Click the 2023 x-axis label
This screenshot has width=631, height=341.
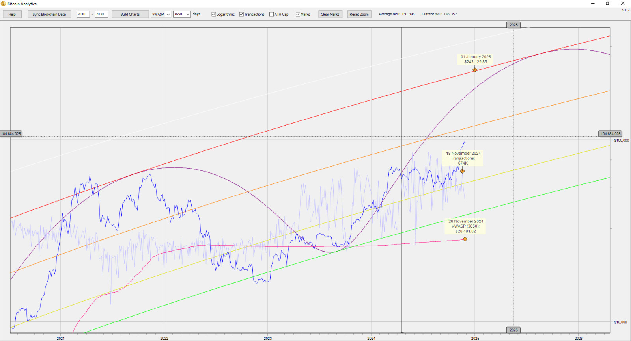268,338
